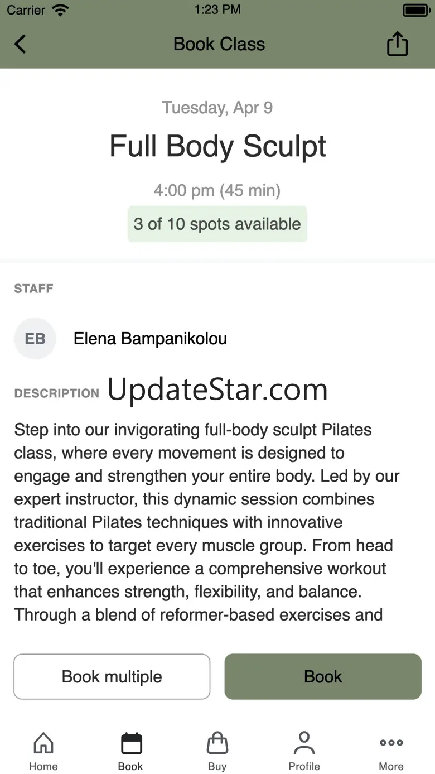This screenshot has width=435, height=774.
Task: Tap the battery indicator in status bar
Action: pos(415,10)
